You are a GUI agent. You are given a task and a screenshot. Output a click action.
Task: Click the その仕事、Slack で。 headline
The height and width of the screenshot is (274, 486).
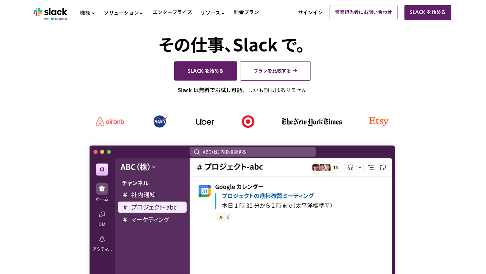pyautogui.click(x=232, y=45)
